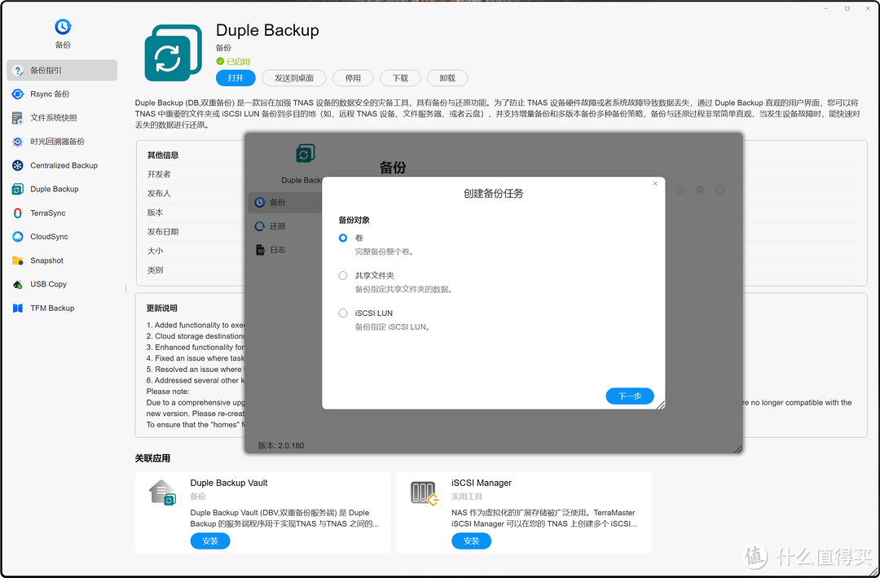Click the 发布日期 info row label

point(163,231)
